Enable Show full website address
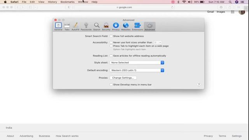Image resolution: width=249 pixels, height=140 pixels. [111, 36]
